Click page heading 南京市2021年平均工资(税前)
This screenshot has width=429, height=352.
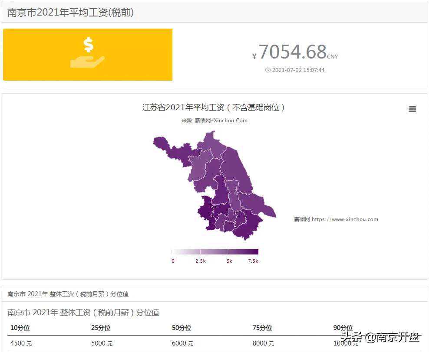point(71,13)
